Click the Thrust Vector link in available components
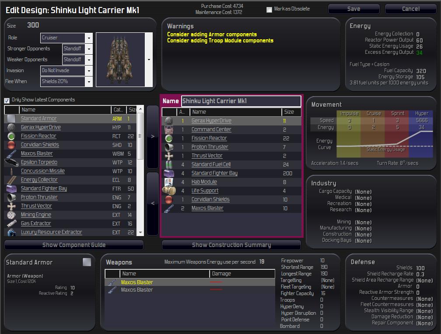 click(36, 206)
